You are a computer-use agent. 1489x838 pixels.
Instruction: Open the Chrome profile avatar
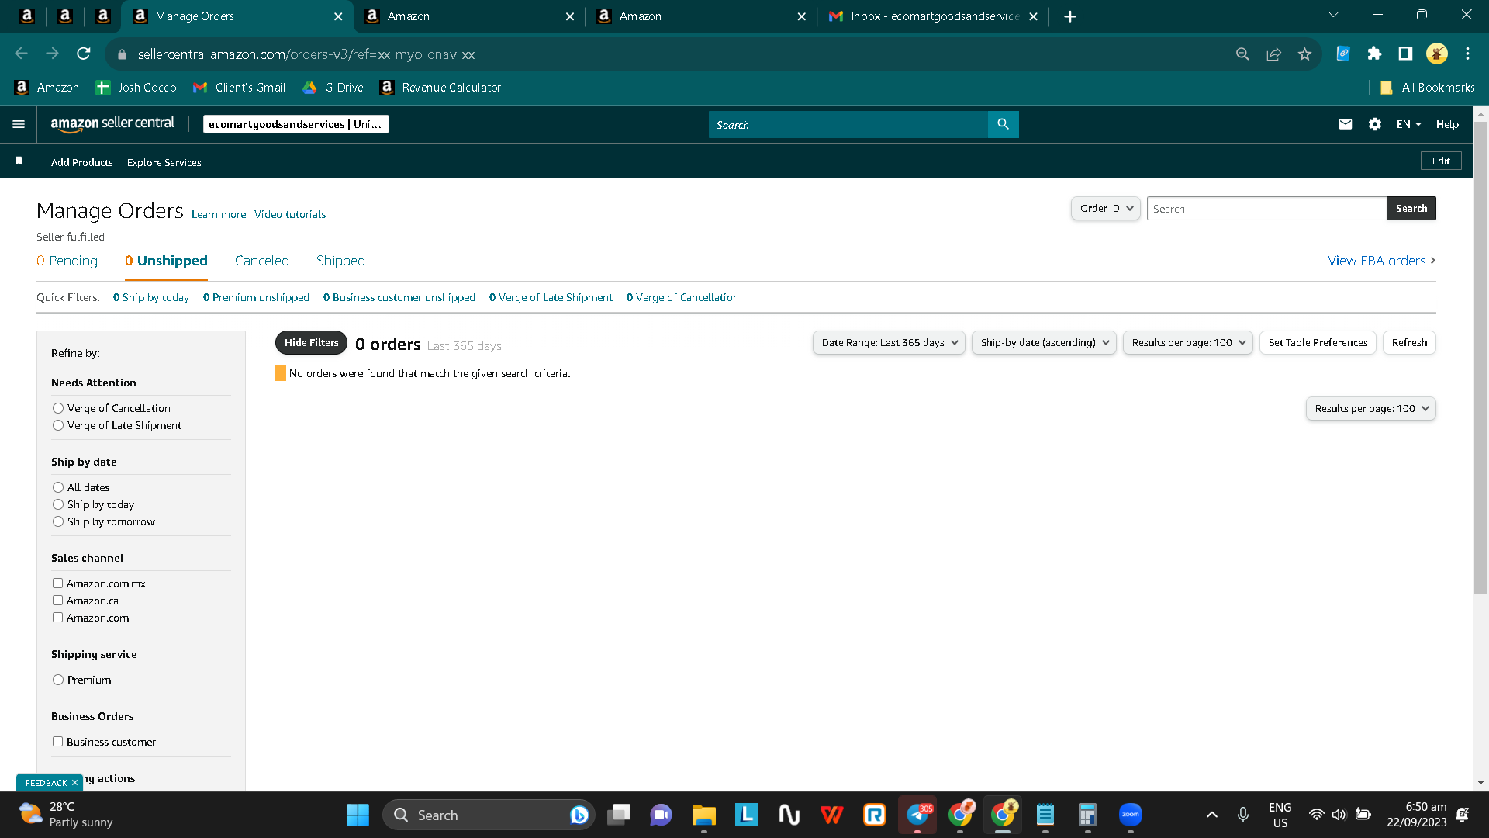1437,54
